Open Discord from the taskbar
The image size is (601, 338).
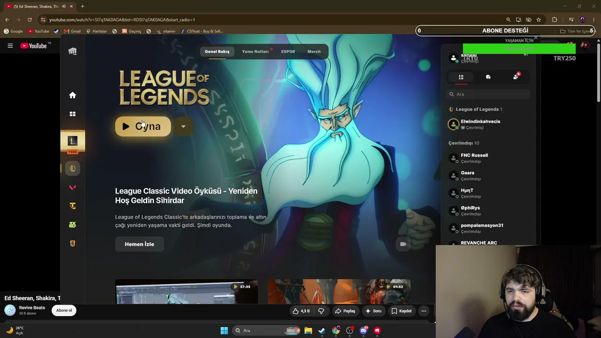363,330
